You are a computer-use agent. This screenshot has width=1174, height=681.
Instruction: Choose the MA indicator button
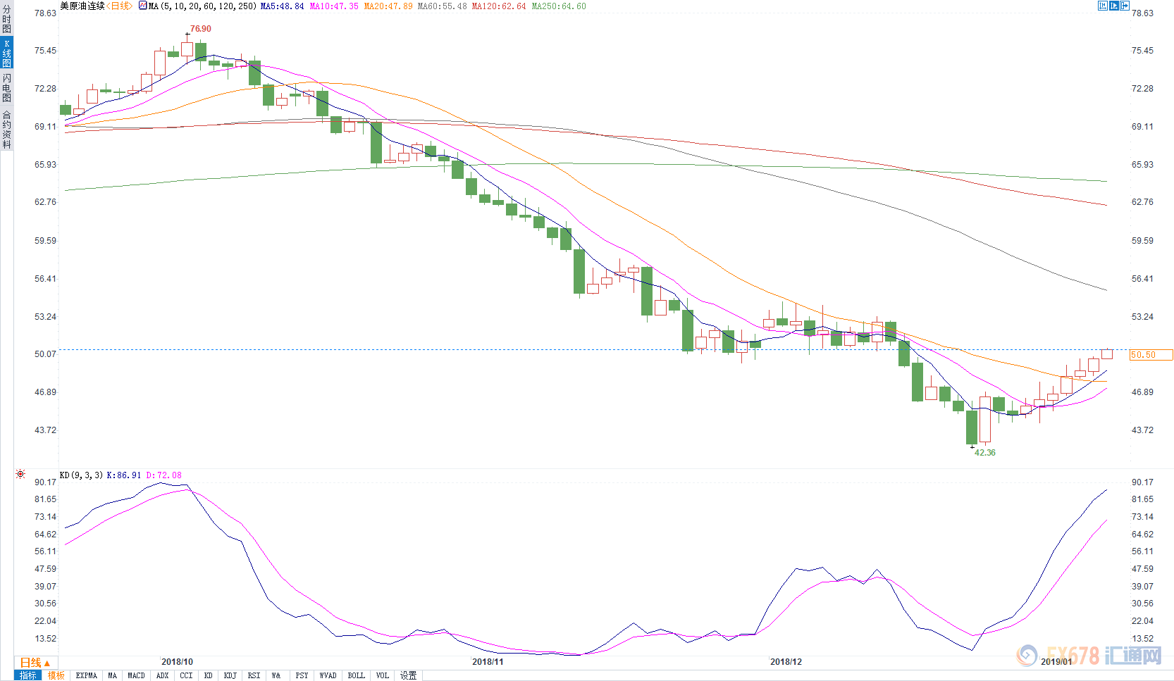point(113,675)
